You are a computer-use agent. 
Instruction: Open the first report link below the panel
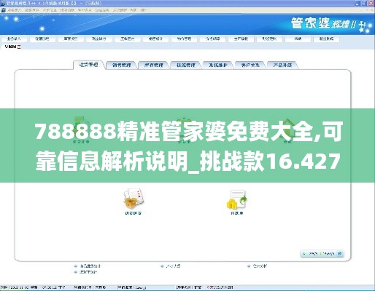coord(88,266)
